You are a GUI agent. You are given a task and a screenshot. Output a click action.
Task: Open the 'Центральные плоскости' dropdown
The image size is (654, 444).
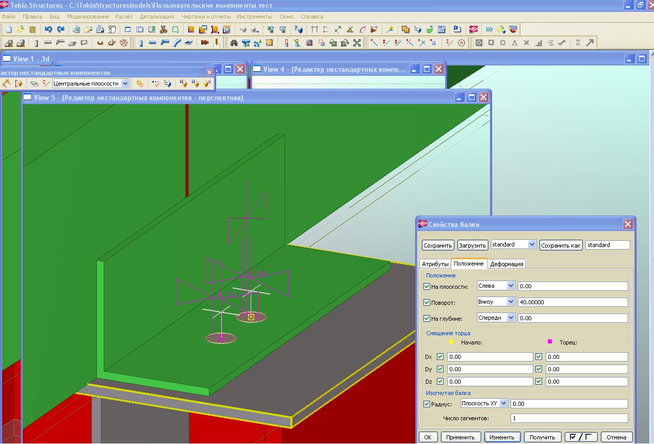125,84
